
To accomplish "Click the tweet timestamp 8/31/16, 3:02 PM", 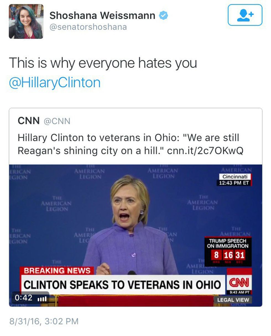I will pyautogui.click(x=44, y=321).
